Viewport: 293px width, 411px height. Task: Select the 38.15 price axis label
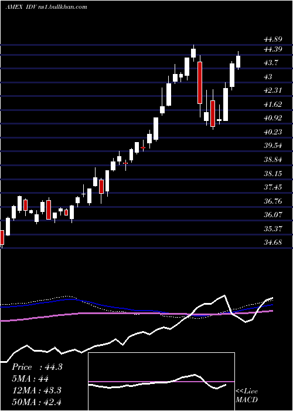point(273,174)
